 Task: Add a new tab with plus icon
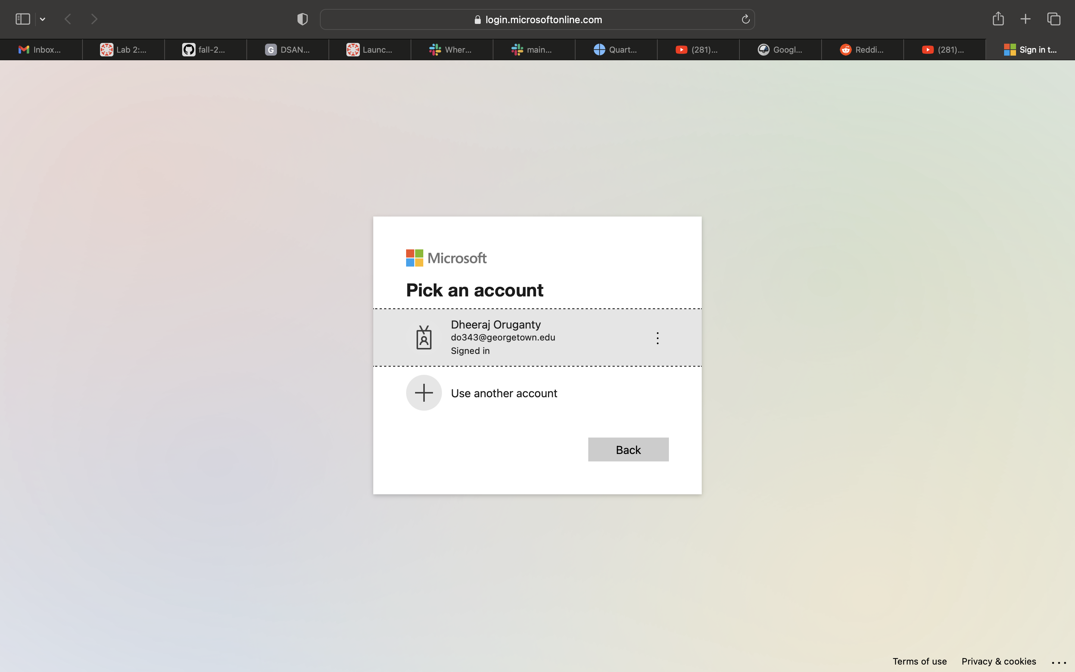coord(1025,19)
